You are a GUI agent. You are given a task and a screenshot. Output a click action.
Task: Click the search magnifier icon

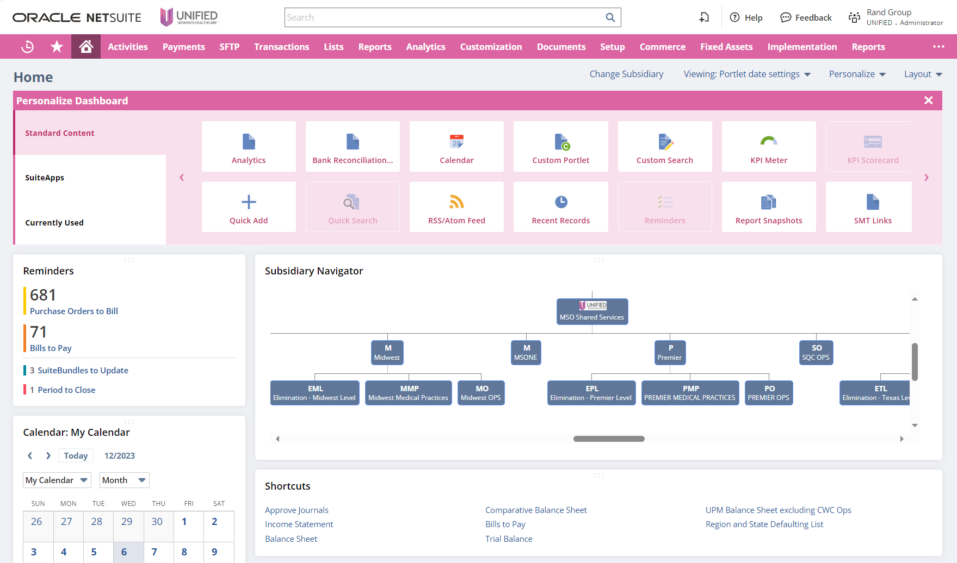[x=610, y=17]
